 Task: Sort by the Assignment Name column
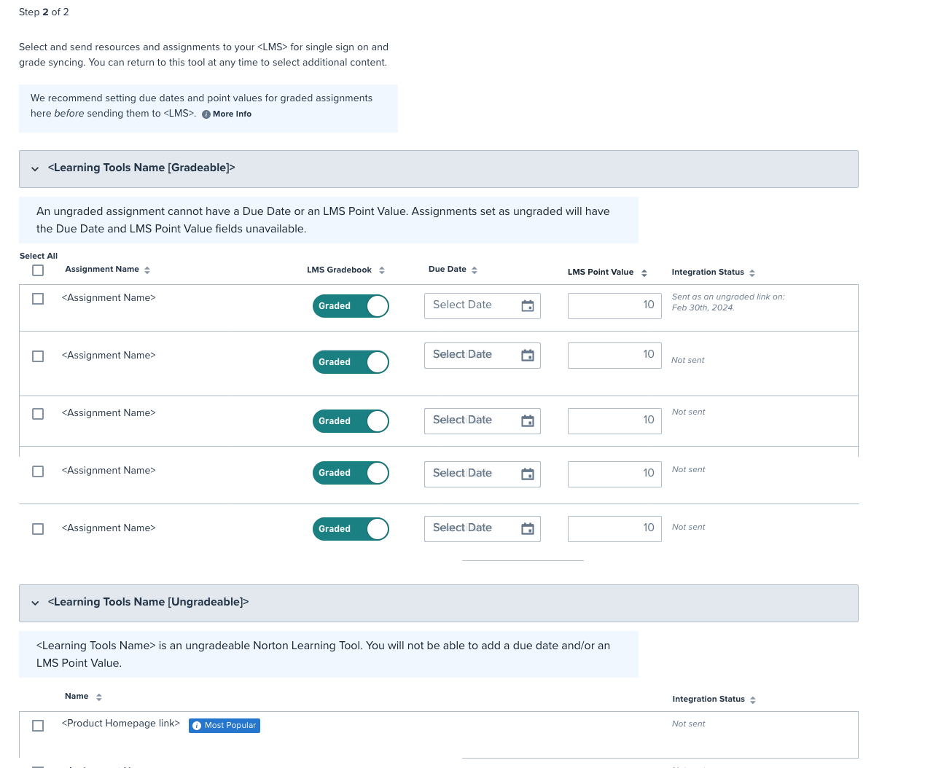(147, 270)
